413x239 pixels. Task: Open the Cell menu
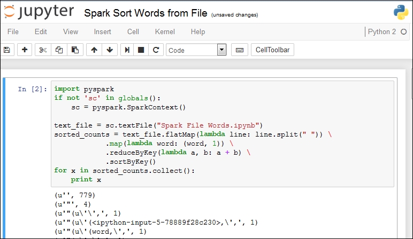click(x=133, y=32)
